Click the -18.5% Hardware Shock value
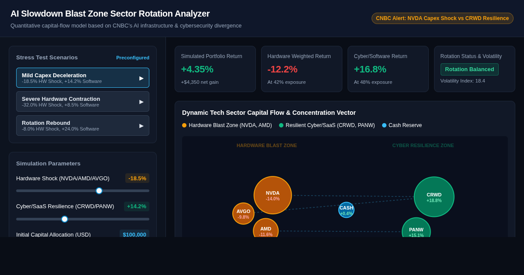Viewport: 524px width, 275px height. coord(137,178)
